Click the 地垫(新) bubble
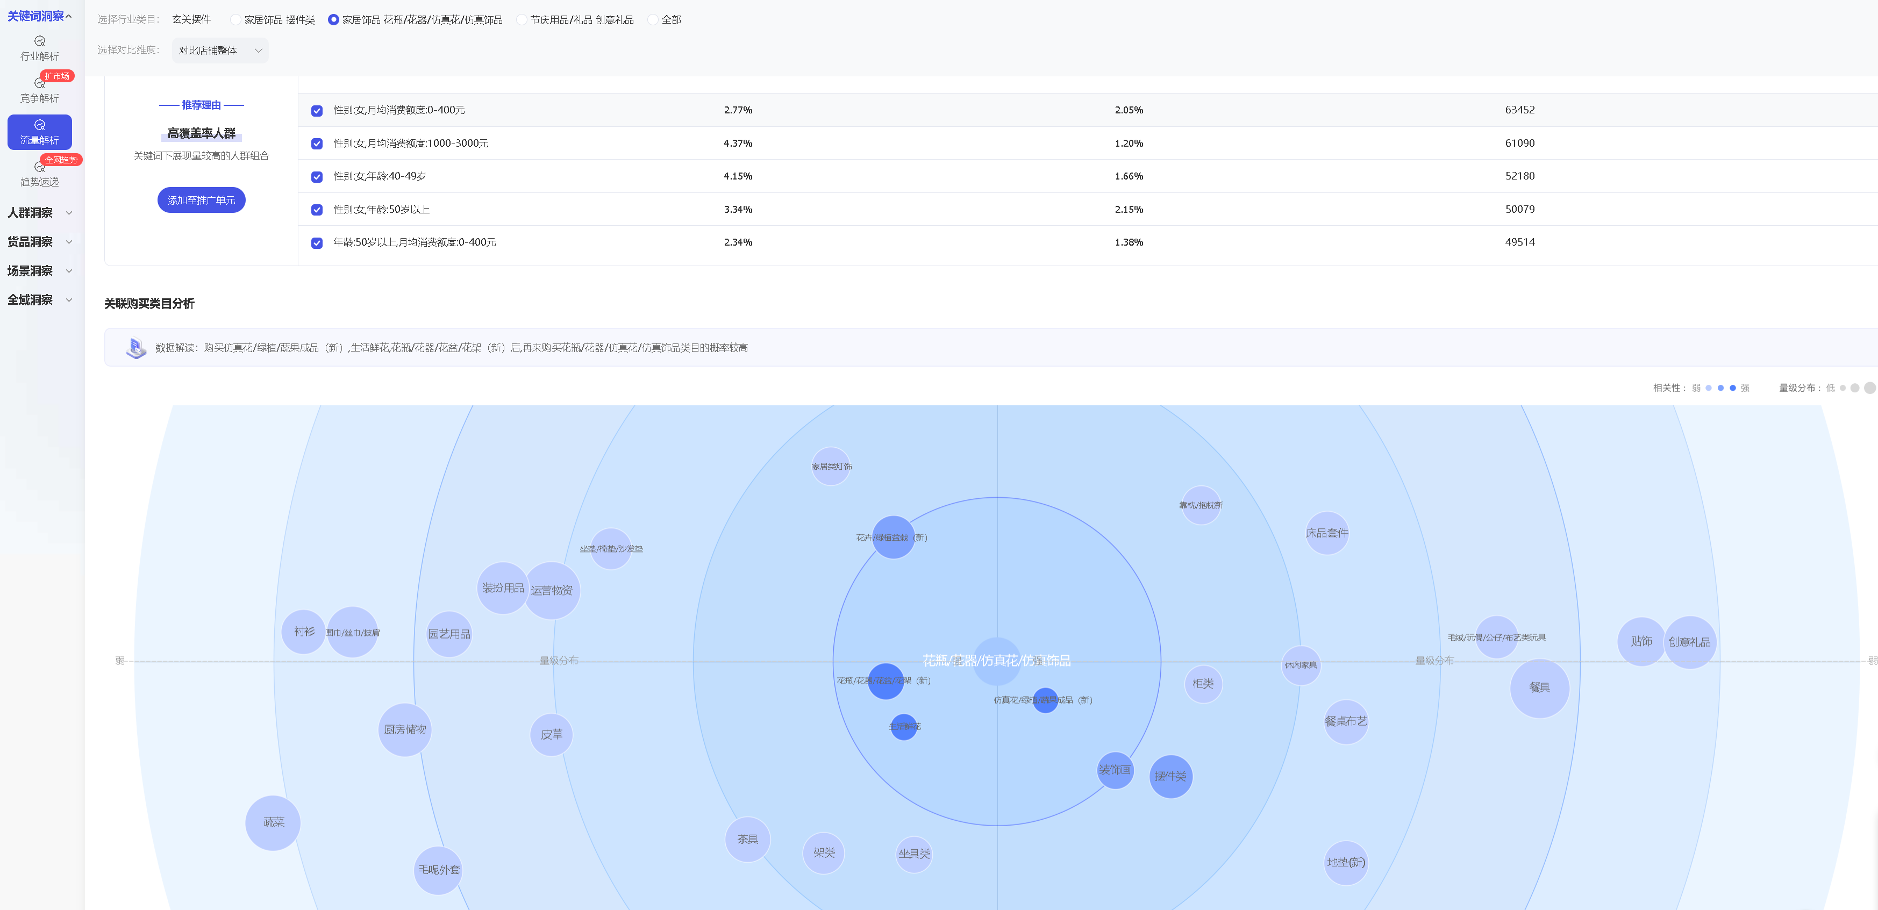Viewport: 1878px width, 910px height. pyautogui.click(x=1345, y=862)
